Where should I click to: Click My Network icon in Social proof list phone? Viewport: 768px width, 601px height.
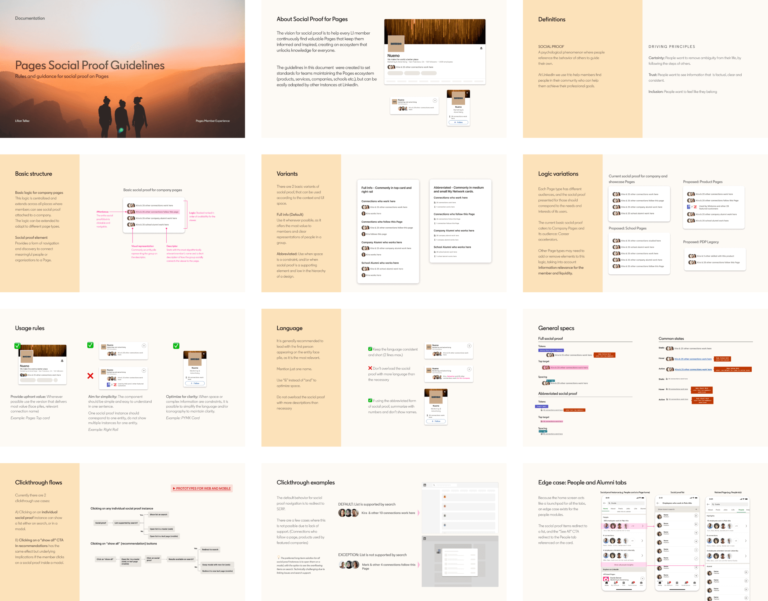(x=668, y=583)
